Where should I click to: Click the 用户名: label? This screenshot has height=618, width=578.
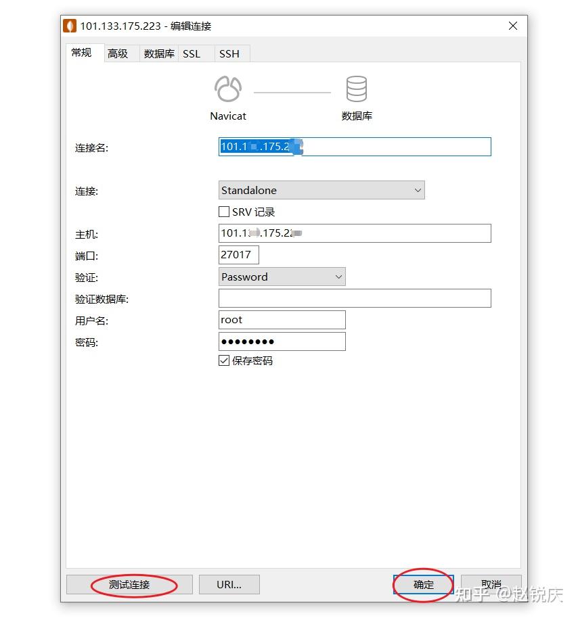coord(91,320)
